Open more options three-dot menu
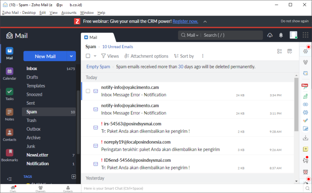Screen dimensions: 312x193 [202, 56]
